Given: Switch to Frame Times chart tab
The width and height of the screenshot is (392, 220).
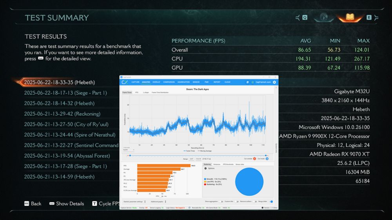Looking at the screenshot, I should click(127, 93).
